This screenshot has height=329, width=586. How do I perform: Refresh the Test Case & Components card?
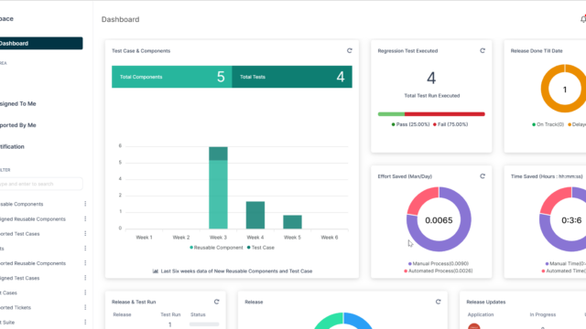[x=350, y=50]
